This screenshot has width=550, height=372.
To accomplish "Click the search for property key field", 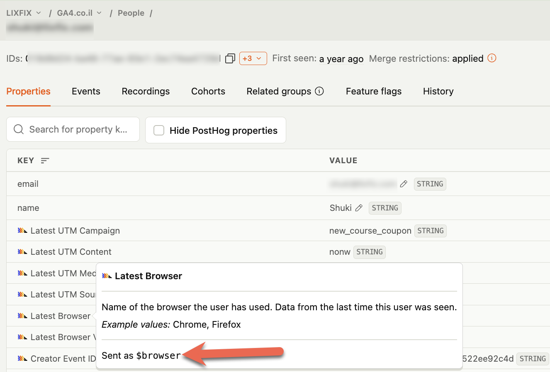I will 73,129.
